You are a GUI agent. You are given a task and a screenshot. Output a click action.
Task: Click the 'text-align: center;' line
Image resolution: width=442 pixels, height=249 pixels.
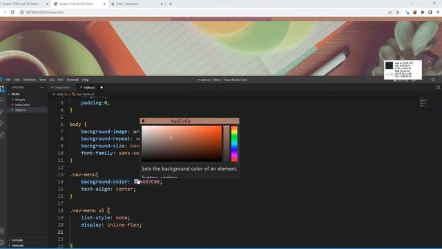pyautogui.click(x=108, y=189)
